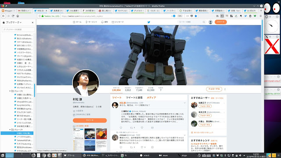Open the Firefox hamburger menu
The height and width of the screenshot is (158, 281).
[260, 16]
